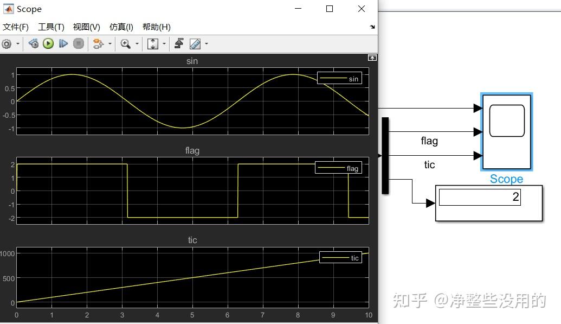Click the small arrow above the sin plot
This screenshot has width=561, height=324.
click(x=372, y=57)
